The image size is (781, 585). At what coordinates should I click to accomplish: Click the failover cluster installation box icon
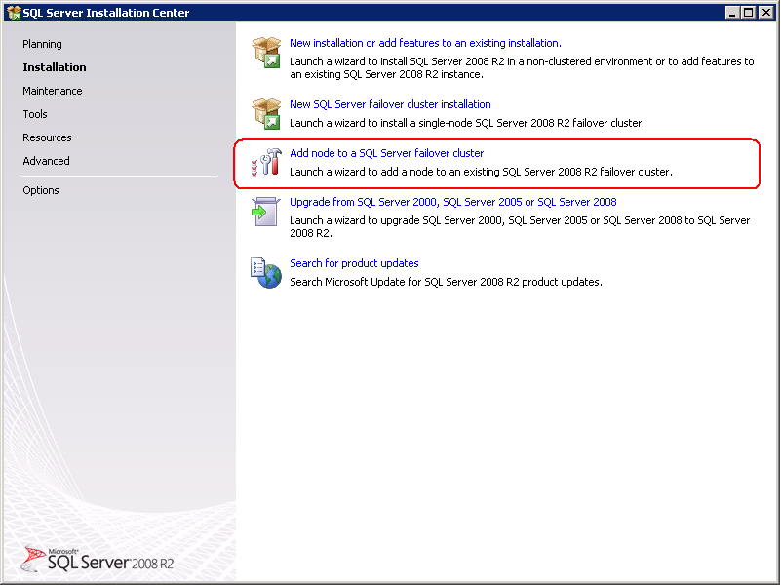click(266, 110)
